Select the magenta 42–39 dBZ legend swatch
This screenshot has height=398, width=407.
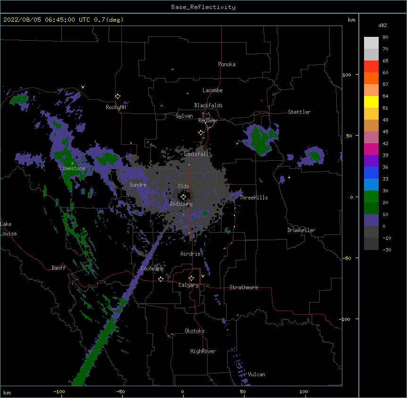[371, 149]
